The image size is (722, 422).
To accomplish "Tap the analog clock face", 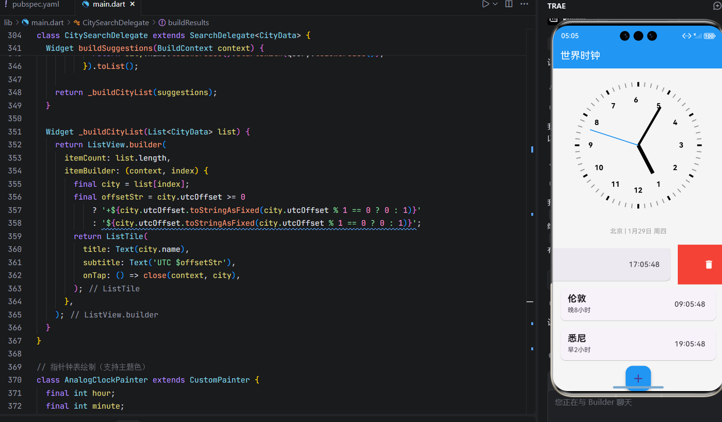I will [x=638, y=145].
